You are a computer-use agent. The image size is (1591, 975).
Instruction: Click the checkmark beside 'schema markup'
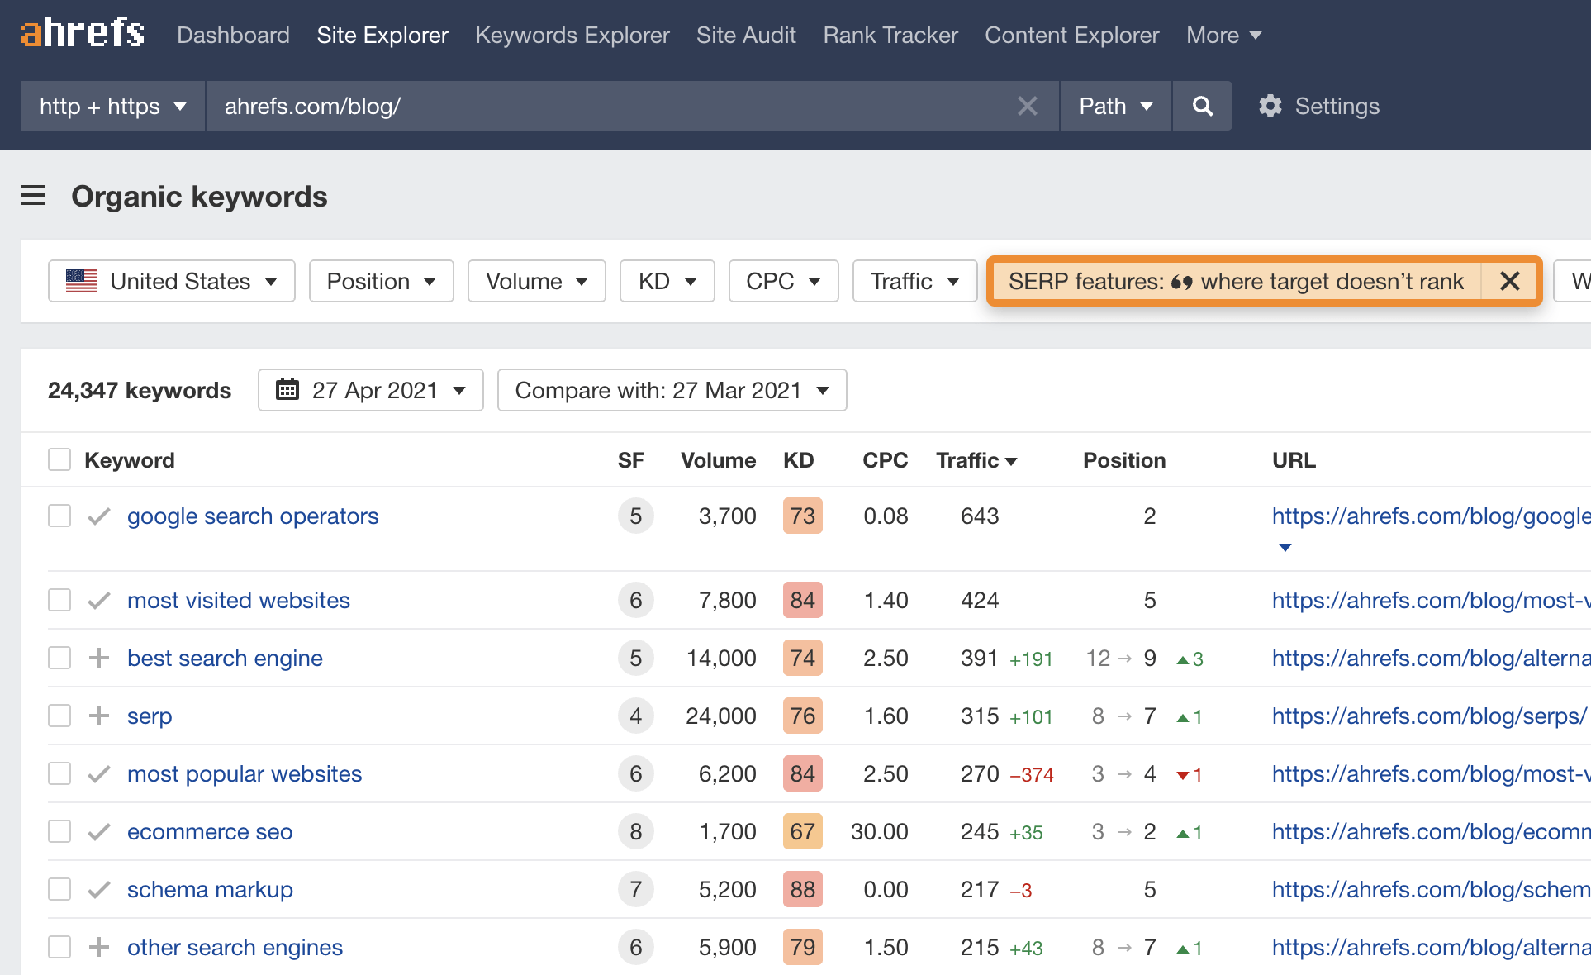click(x=99, y=889)
